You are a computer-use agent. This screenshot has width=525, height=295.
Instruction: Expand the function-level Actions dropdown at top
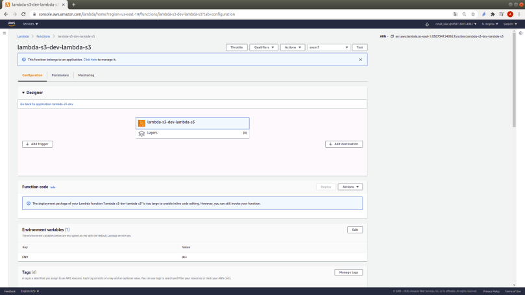(x=293, y=47)
